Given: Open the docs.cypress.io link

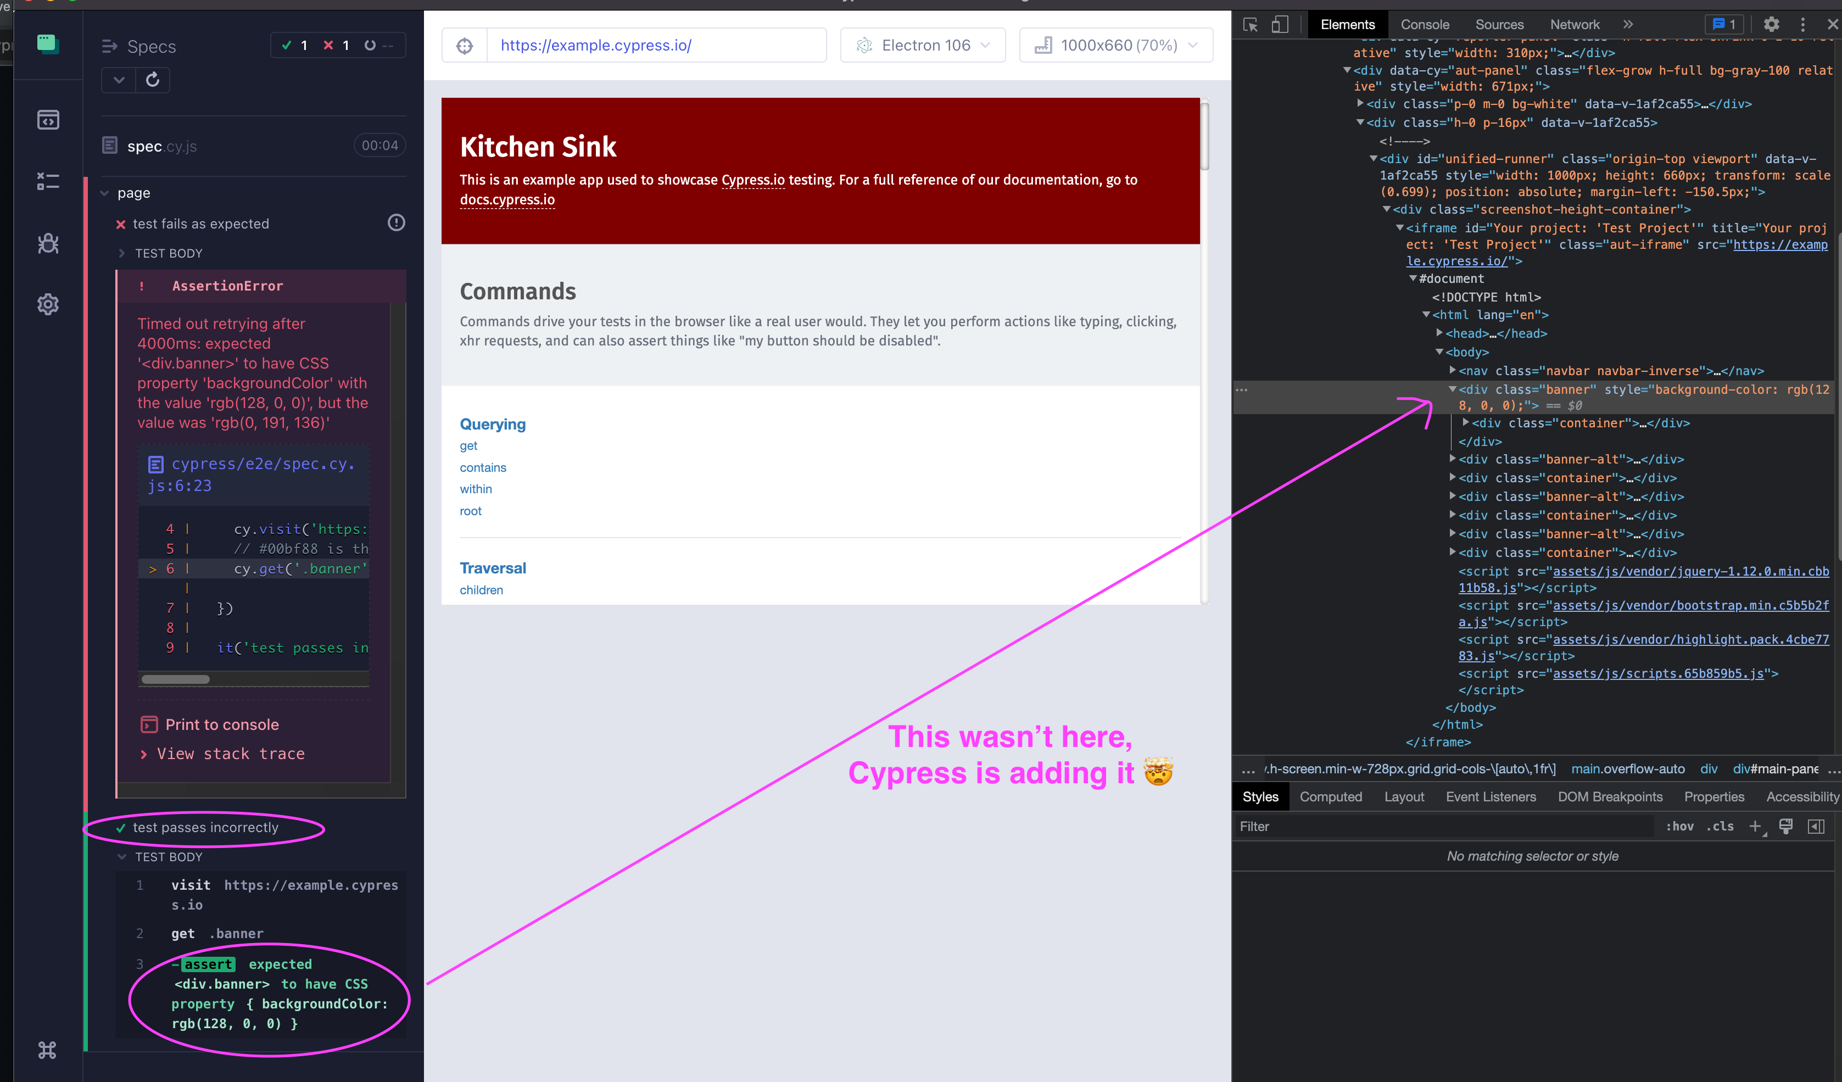Looking at the screenshot, I should (506, 199).
